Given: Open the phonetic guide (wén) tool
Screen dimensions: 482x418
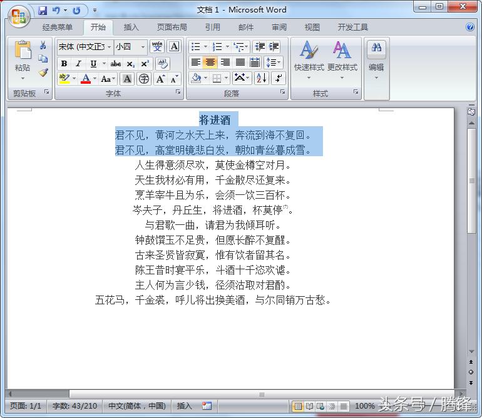Looking at the screenshot, I should coord(157,47).
